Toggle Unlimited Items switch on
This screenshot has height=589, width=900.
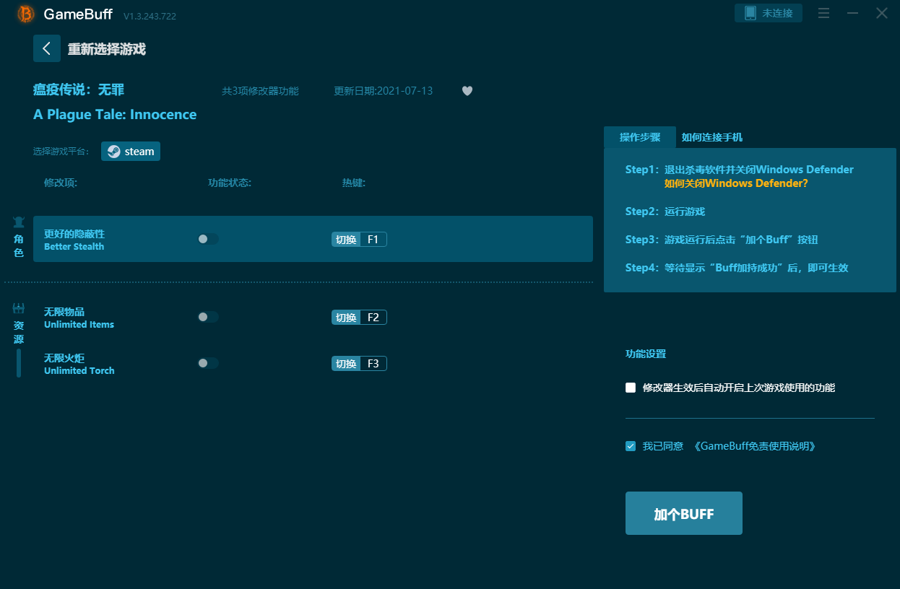click(x=207, y=317)
